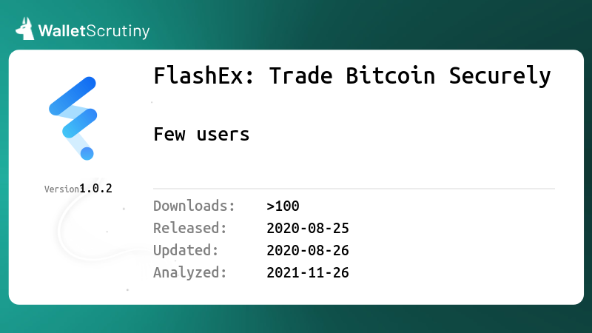Click the horizontal divider above Downloads
This screenshot has width=592, height=333.
[354, 189]
